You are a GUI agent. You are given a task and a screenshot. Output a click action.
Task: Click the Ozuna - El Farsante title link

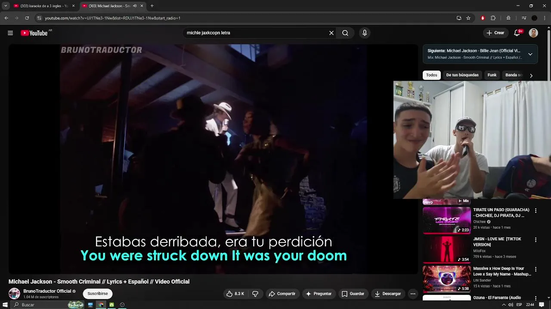point(497,298)
